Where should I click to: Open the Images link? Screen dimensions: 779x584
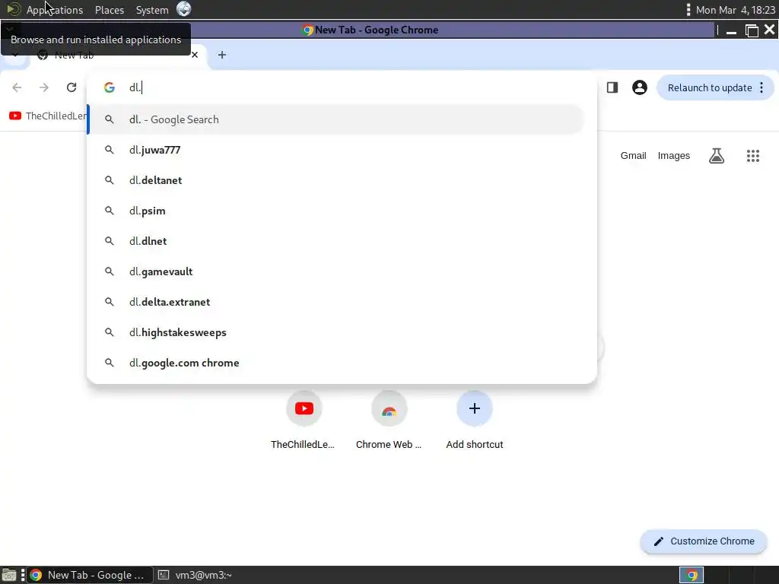pyautogui.click(x=674, y=155)
